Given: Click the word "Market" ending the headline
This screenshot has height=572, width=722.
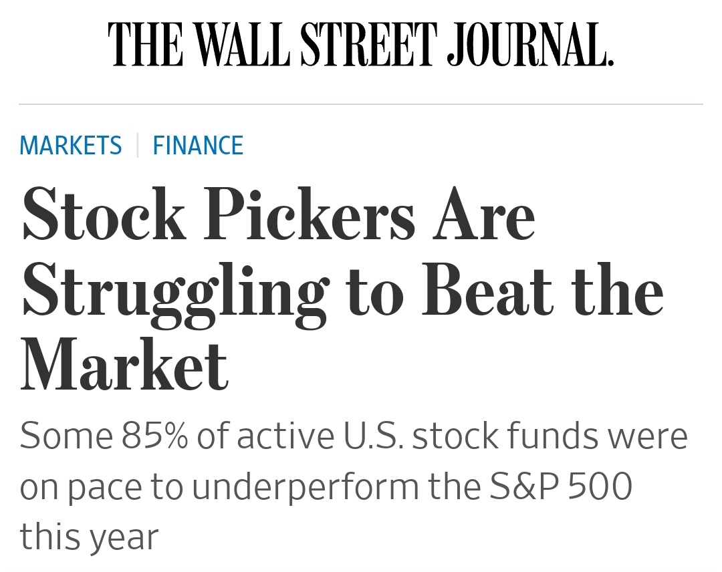Looking at the screenshot, I should [125, 365].
